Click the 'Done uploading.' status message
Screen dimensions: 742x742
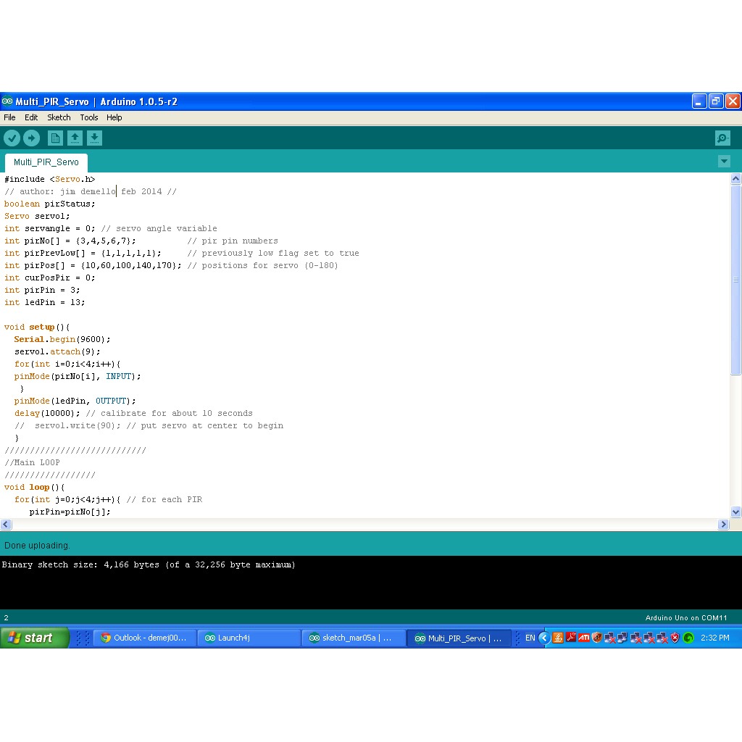tap(37, 545)
